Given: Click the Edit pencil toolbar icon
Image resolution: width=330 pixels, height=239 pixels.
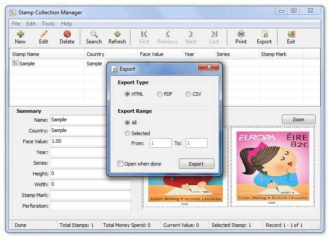Looking at the screenshot, I should tap(43, 34).
